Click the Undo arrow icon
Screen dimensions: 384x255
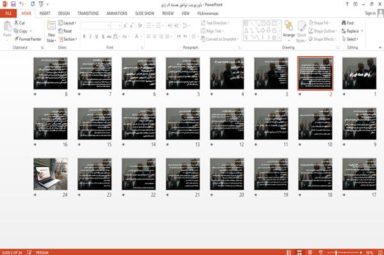click(x=22, y=4)
